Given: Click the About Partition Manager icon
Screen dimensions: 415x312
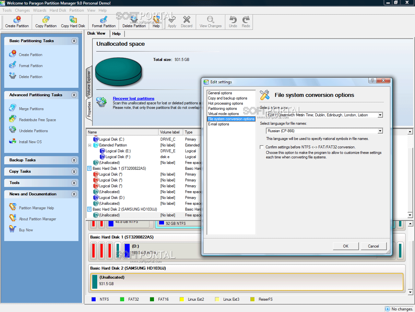Looking at the screenshot, I should pos(13,218).
